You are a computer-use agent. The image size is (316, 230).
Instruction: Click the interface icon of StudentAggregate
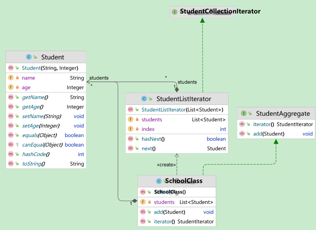point(244,113)
